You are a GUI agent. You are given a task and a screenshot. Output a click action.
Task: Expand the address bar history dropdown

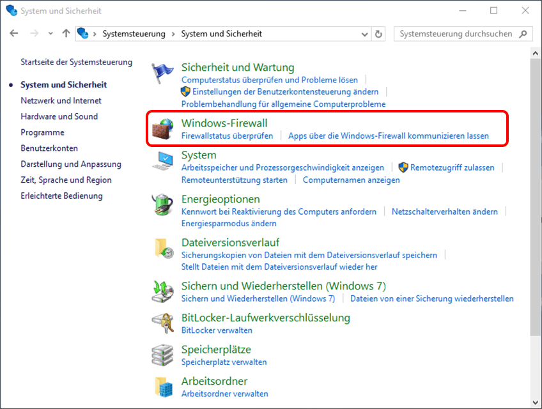(x=364, y=34)
